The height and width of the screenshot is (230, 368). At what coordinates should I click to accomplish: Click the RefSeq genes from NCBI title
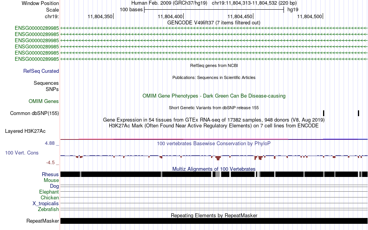click(x=214, y=65)
